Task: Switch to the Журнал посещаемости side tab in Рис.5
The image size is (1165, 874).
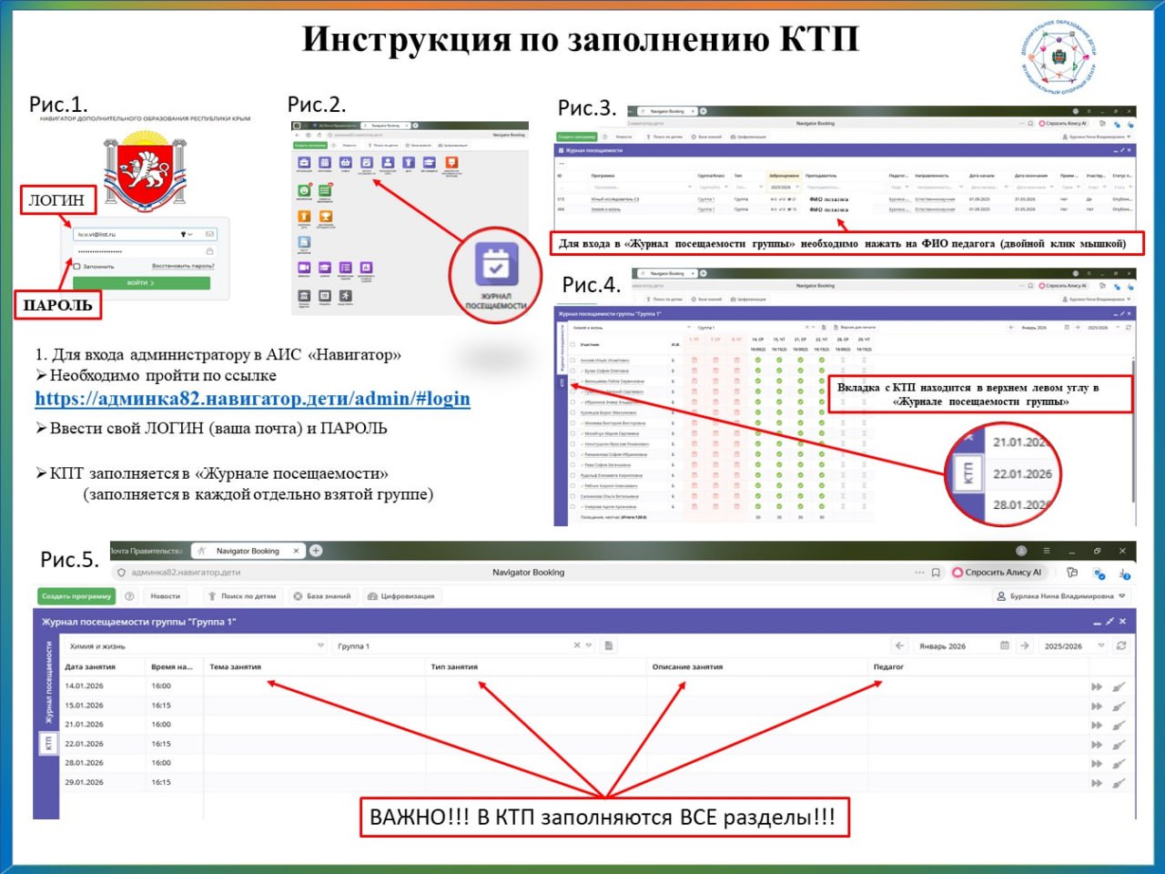Action: 49,684
